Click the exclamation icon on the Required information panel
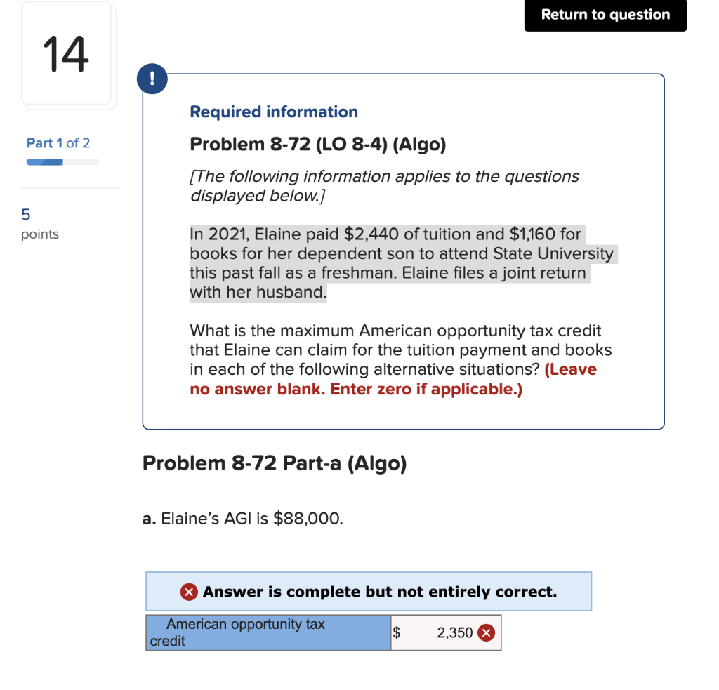 pyautogui.click(x=152, y=79)
